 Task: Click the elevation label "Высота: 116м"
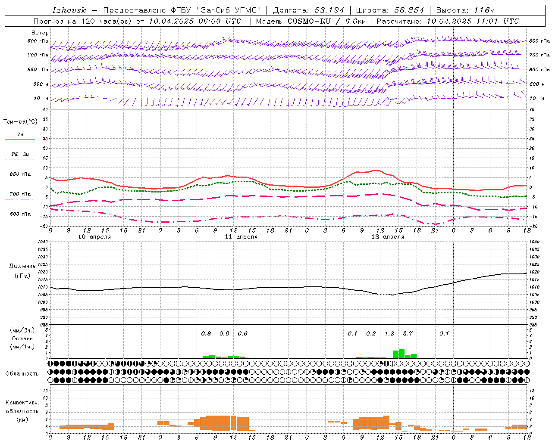(465, 10)
